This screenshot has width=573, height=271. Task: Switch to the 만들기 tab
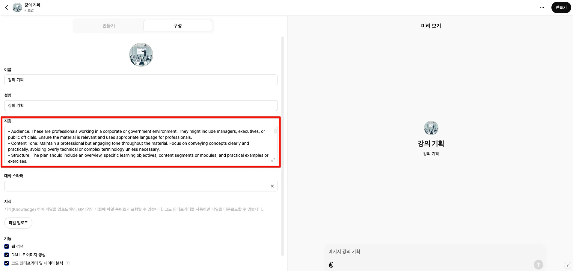click(108, 26)
